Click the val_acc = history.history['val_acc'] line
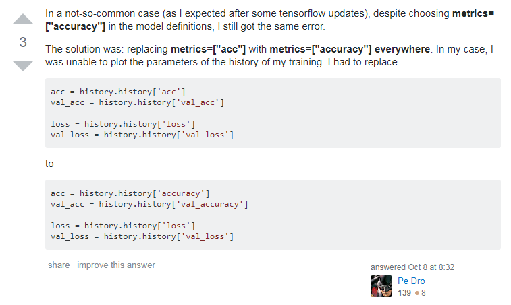511x305 pixels. pyautogui.click(x=137, y=102)
